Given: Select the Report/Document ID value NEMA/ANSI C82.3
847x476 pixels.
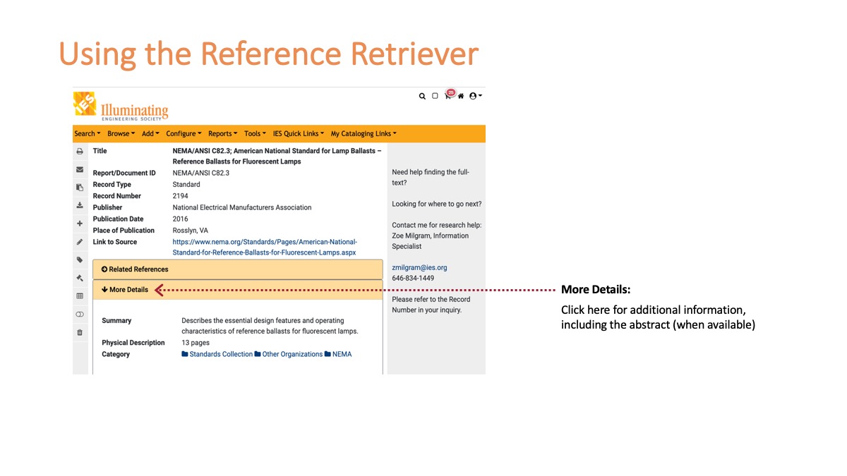Looking at the screenshot, I should click(201, 173).
